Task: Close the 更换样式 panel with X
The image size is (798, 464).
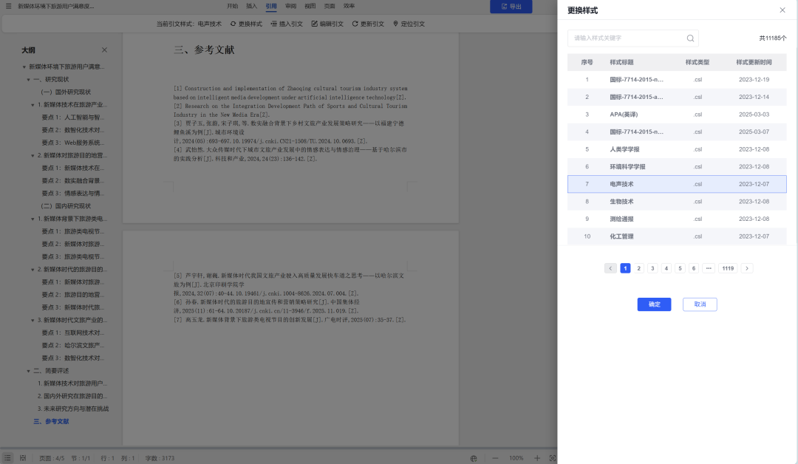Action: (x=782, y=10)
